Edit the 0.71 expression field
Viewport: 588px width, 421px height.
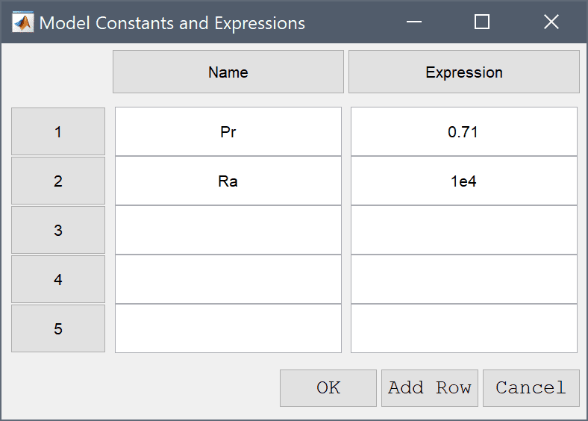pos(464,131)
